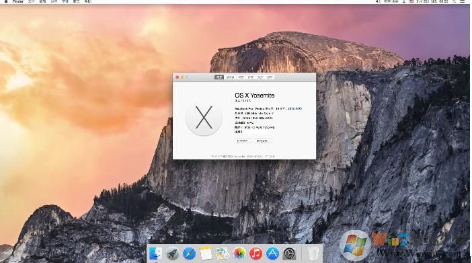Image resolution: width=472 pixels, height=263 pixels.
Task: Open the yellow Notes app in Dock
Action: [206, 254]
